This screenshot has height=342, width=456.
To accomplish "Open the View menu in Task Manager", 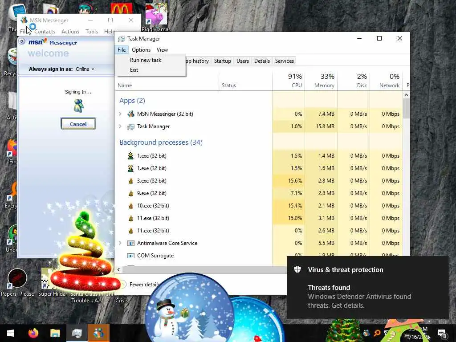I will pyautogui.click(x=162, y=50).
